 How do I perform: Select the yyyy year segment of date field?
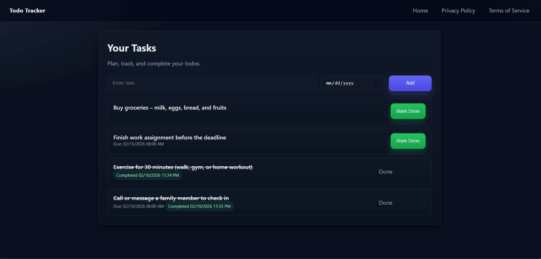coord(348,83)
